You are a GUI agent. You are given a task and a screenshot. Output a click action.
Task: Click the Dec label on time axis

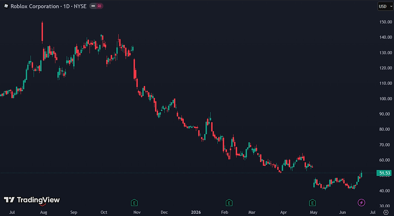(164, 212)
